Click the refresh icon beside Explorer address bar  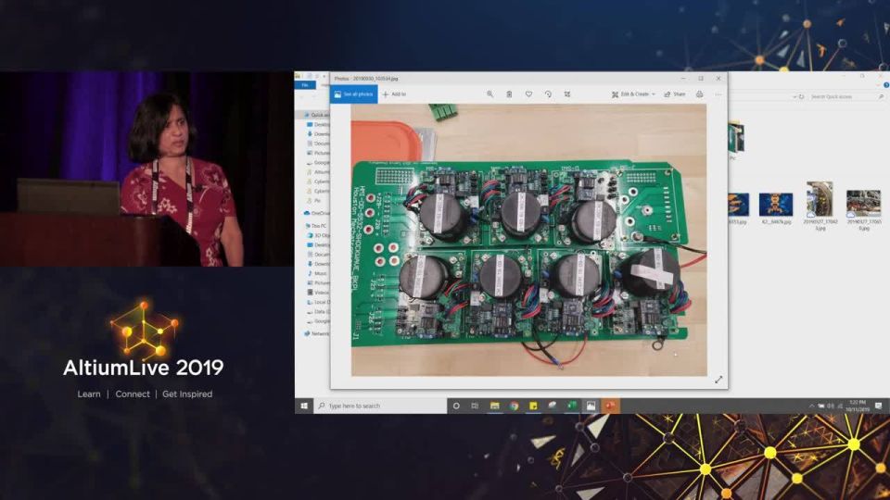tap(801, 97)
